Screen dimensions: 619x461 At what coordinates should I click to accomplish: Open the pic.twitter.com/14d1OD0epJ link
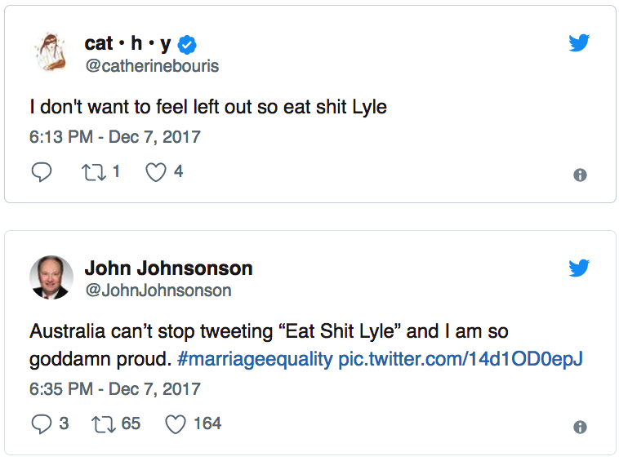(x=461, y=360)
